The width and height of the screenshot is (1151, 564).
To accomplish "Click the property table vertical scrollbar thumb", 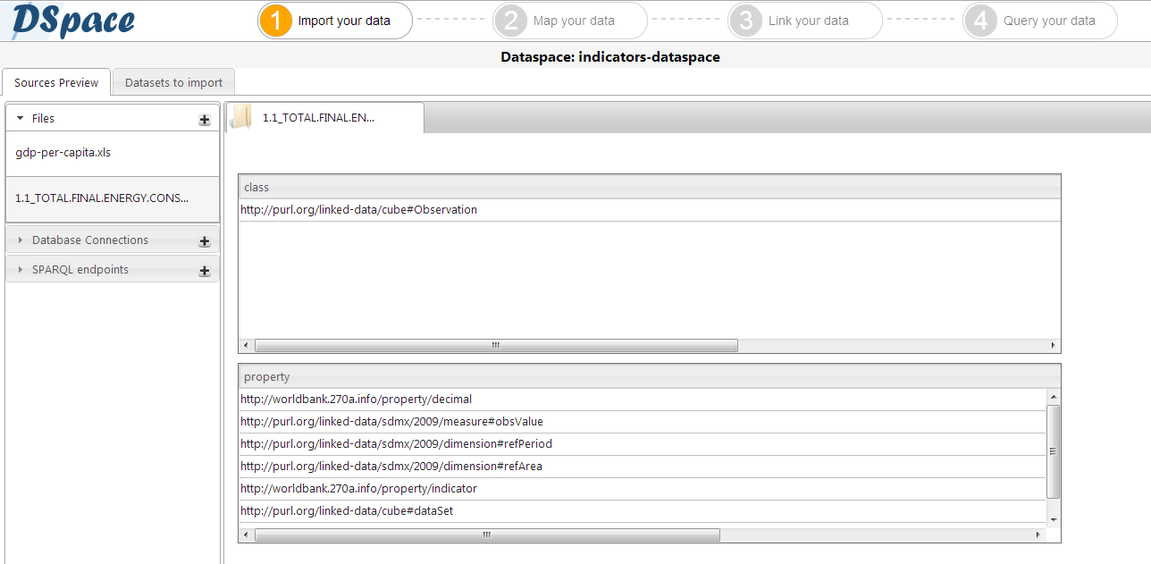I will [1054, 451].
